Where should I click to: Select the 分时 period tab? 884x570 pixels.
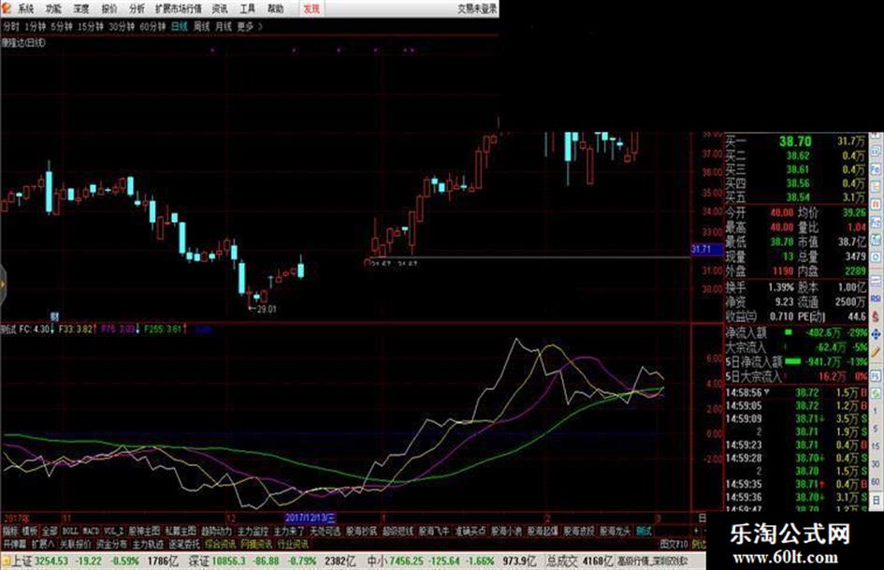(x=10, y=26)
